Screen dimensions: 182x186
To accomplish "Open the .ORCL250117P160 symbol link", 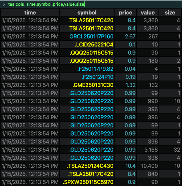I will click(x=91, y=36).
